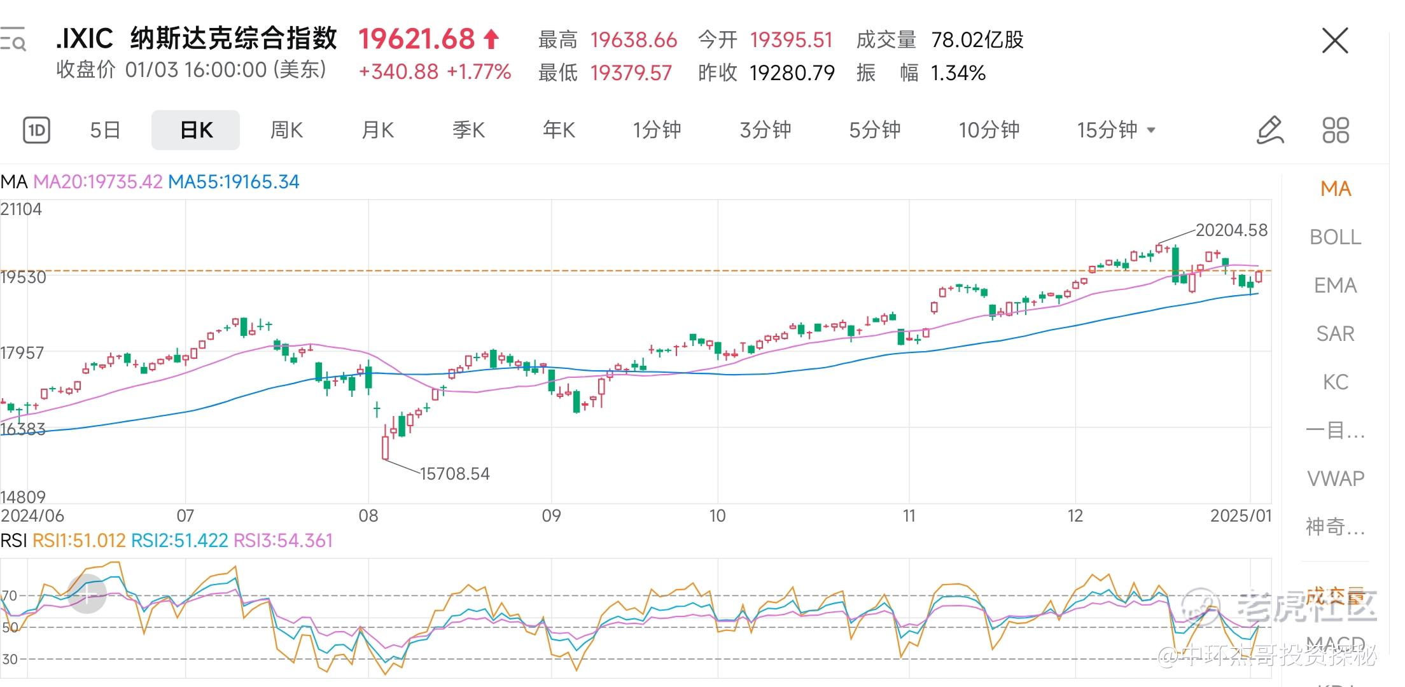Select 成交量 volume sub-indicator
This screenshot has width=1405, height=687.
pyautogui.click(x=1336, y=596)
